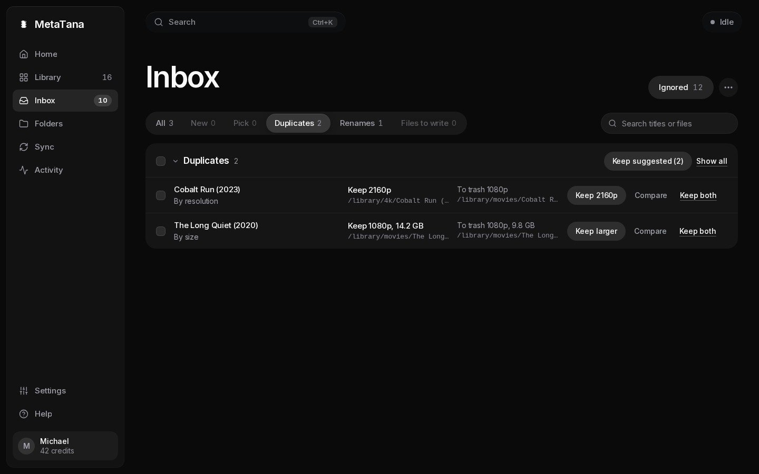Select the Duplicates tab
Screen dimensions: 759x474
(298, 123)
